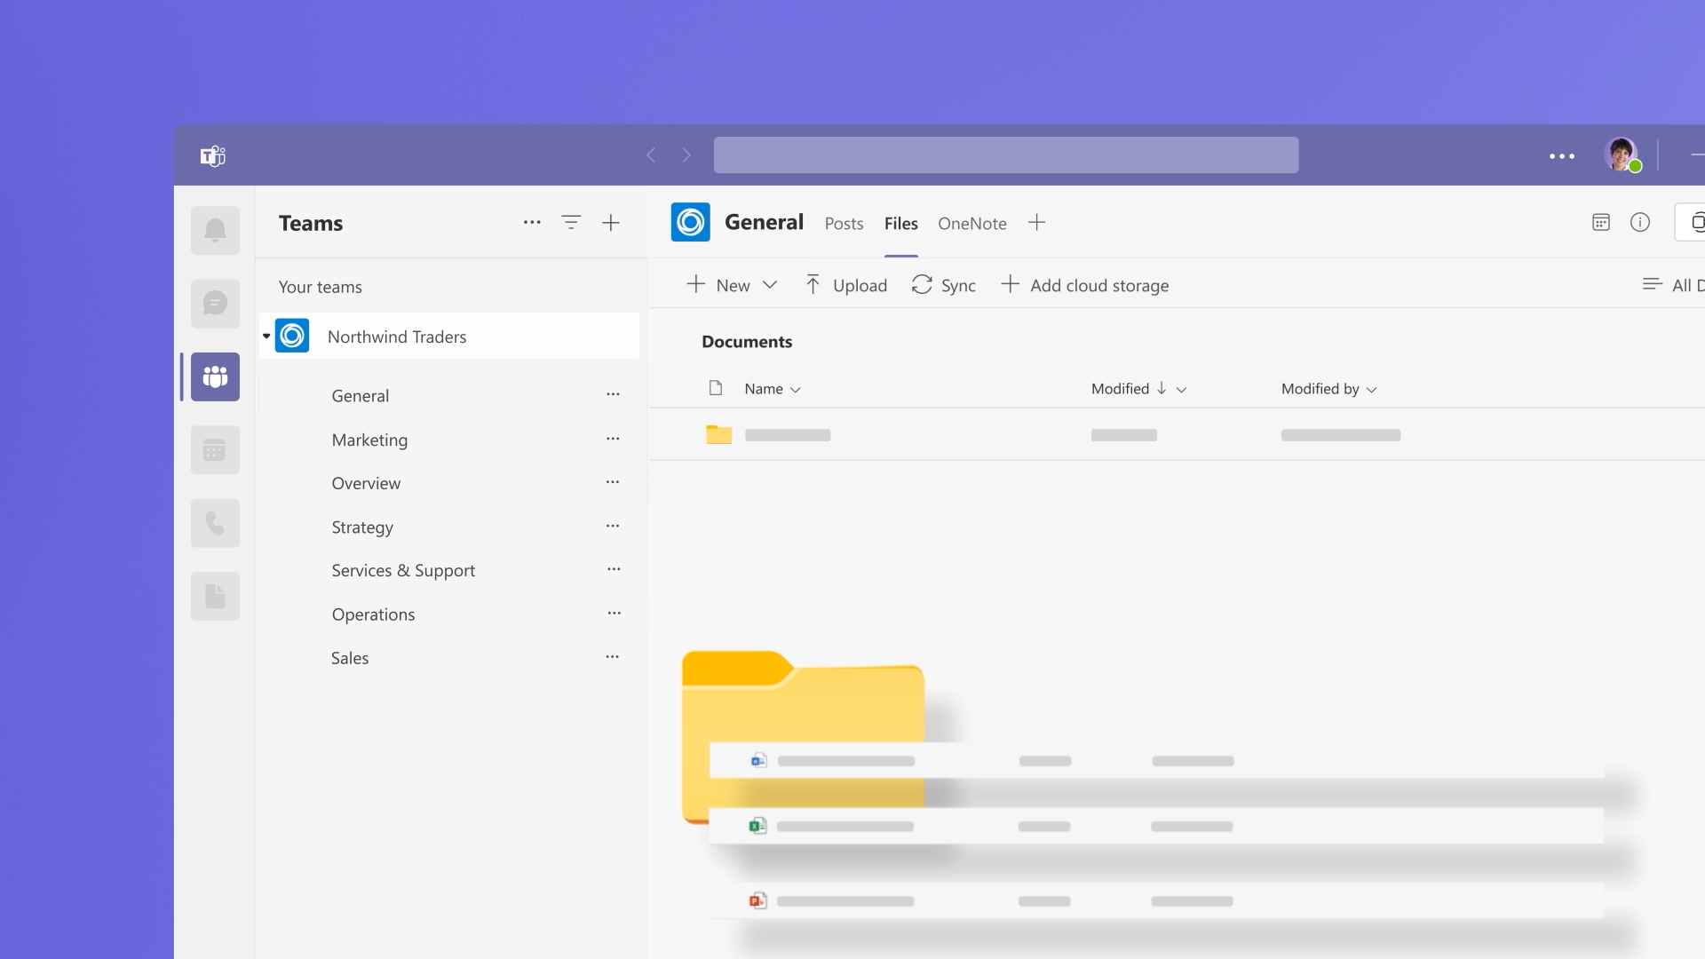1705x959 pixels.
Task: Open the All Documents view menu
Action: (x=1673, y=285)
